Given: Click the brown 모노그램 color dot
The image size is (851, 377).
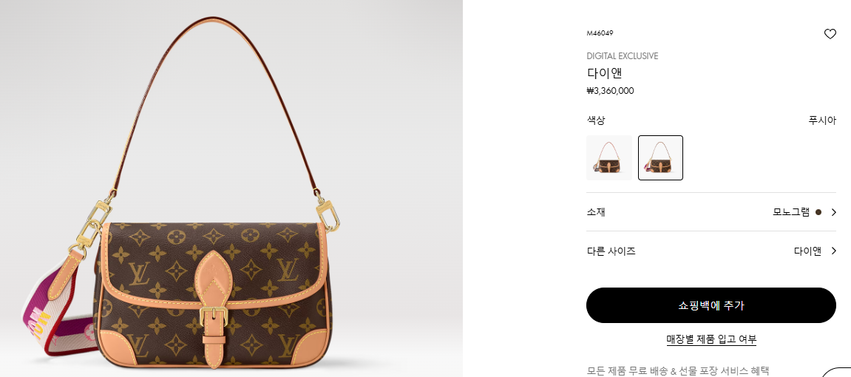Looking at the screenshot, I should pyautogui.click(x=818, y=212).
